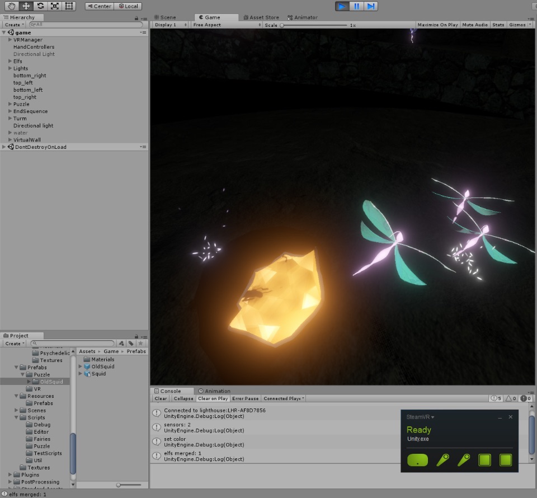Screen dimensions: 537x498
Task: Stop Play mode with the Play button
Action: (342, 6)
